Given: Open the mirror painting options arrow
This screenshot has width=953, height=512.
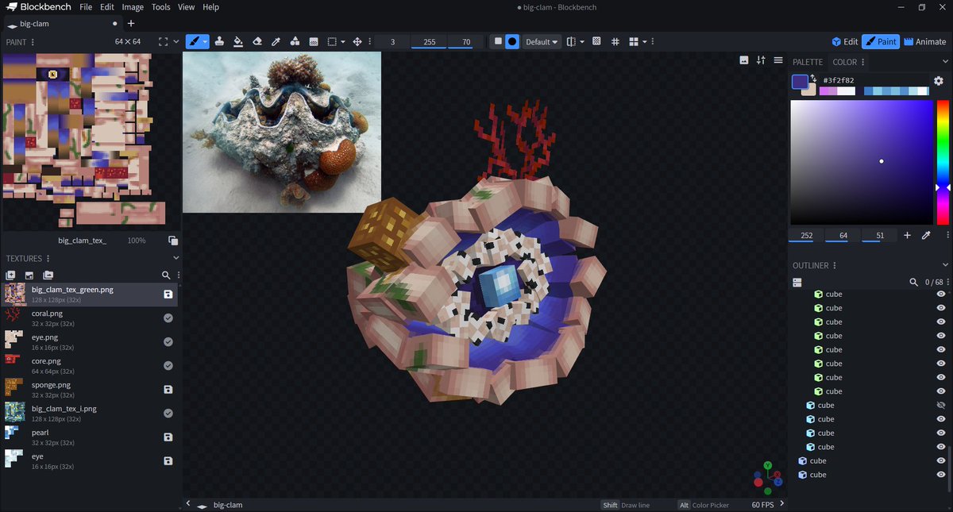Looking at the screenshot, I should [582, 41].
